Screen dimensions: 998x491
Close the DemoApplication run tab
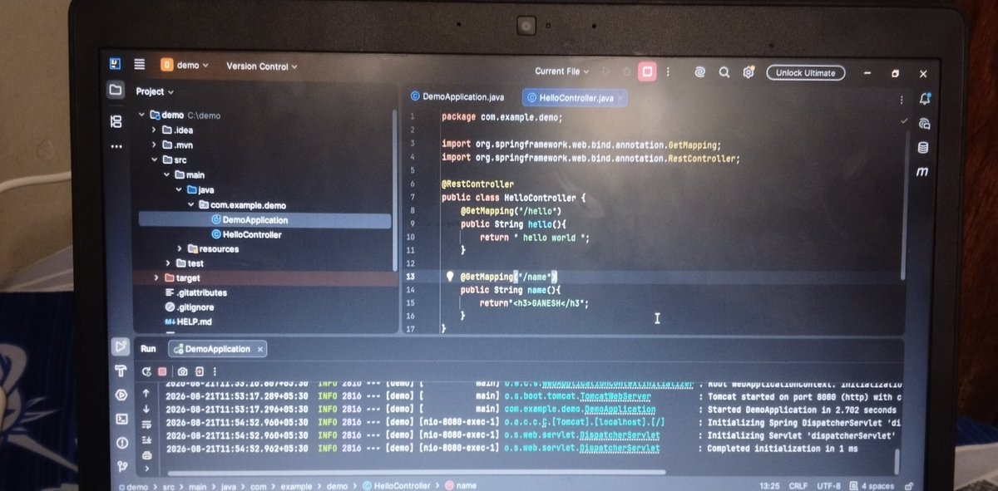tap(259, 349)
